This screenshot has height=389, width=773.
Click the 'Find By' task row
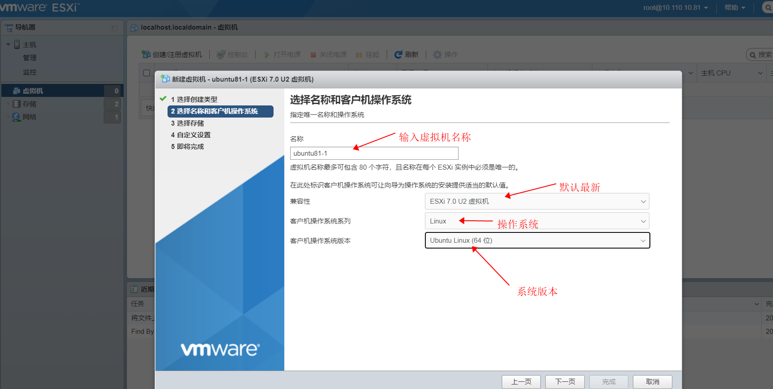[x=142, y=332]
